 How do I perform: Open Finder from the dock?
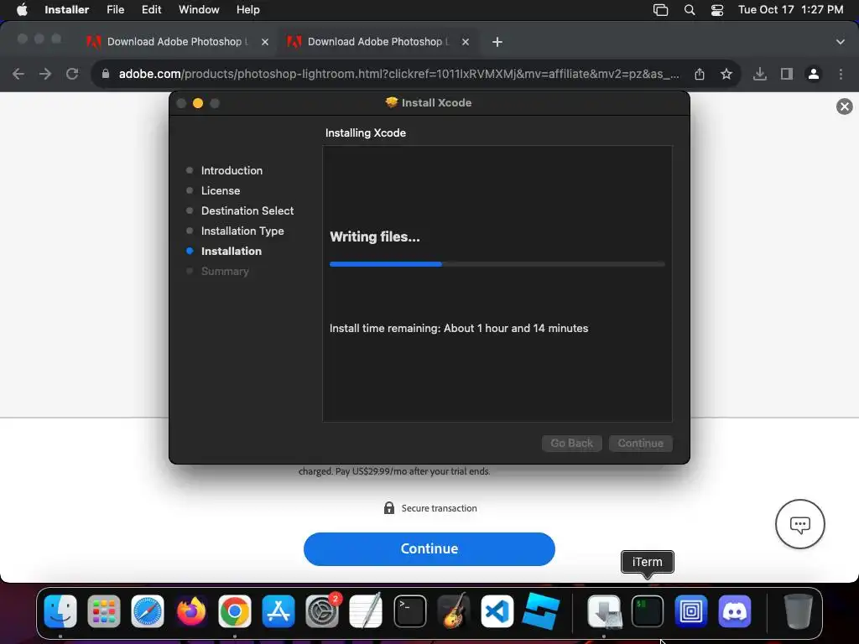point(60,611)
